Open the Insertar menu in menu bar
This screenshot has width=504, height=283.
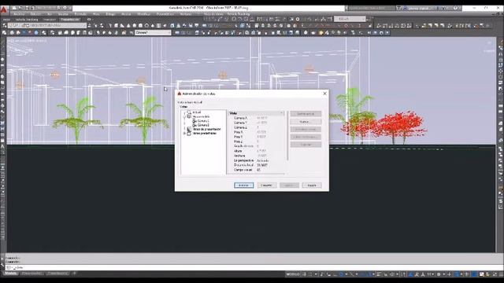63,14
